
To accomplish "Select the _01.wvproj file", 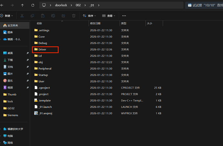I will tap(45, 113).
